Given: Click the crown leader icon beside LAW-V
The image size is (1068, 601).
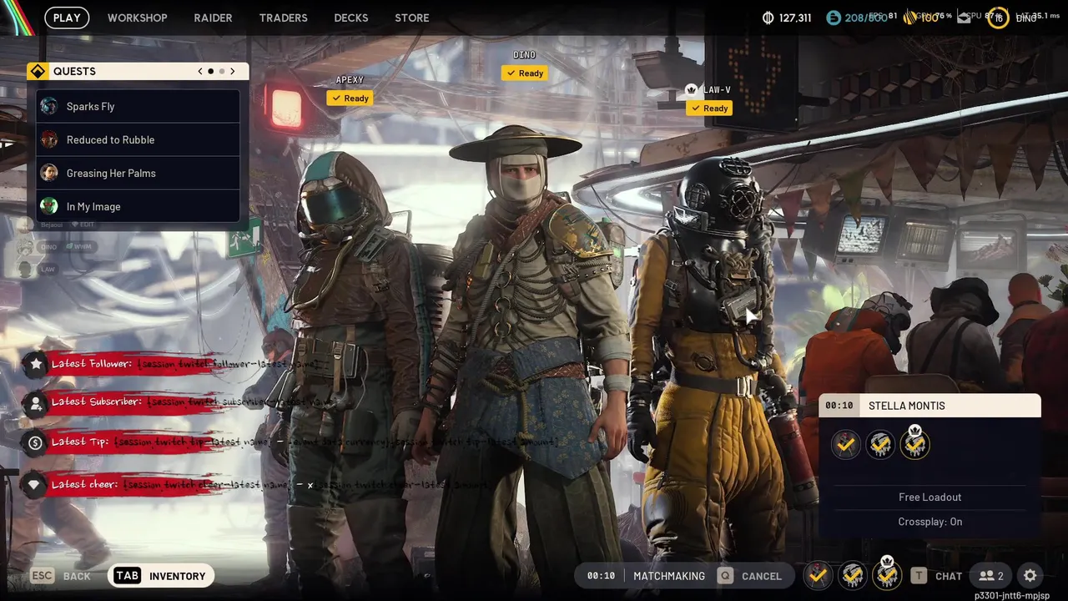Looking at the screenshot, I should tap(691, 89).
